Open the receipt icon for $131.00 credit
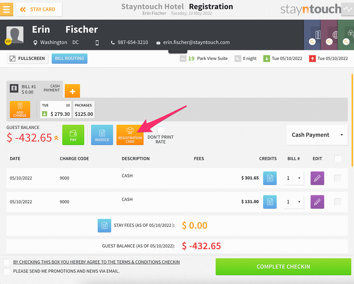The image size is (354, 284). [x=270, y=202]
